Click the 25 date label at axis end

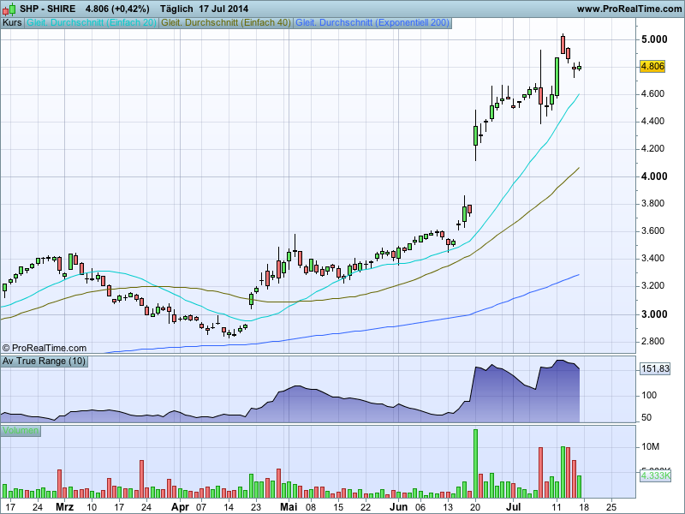tap(611, 508)
